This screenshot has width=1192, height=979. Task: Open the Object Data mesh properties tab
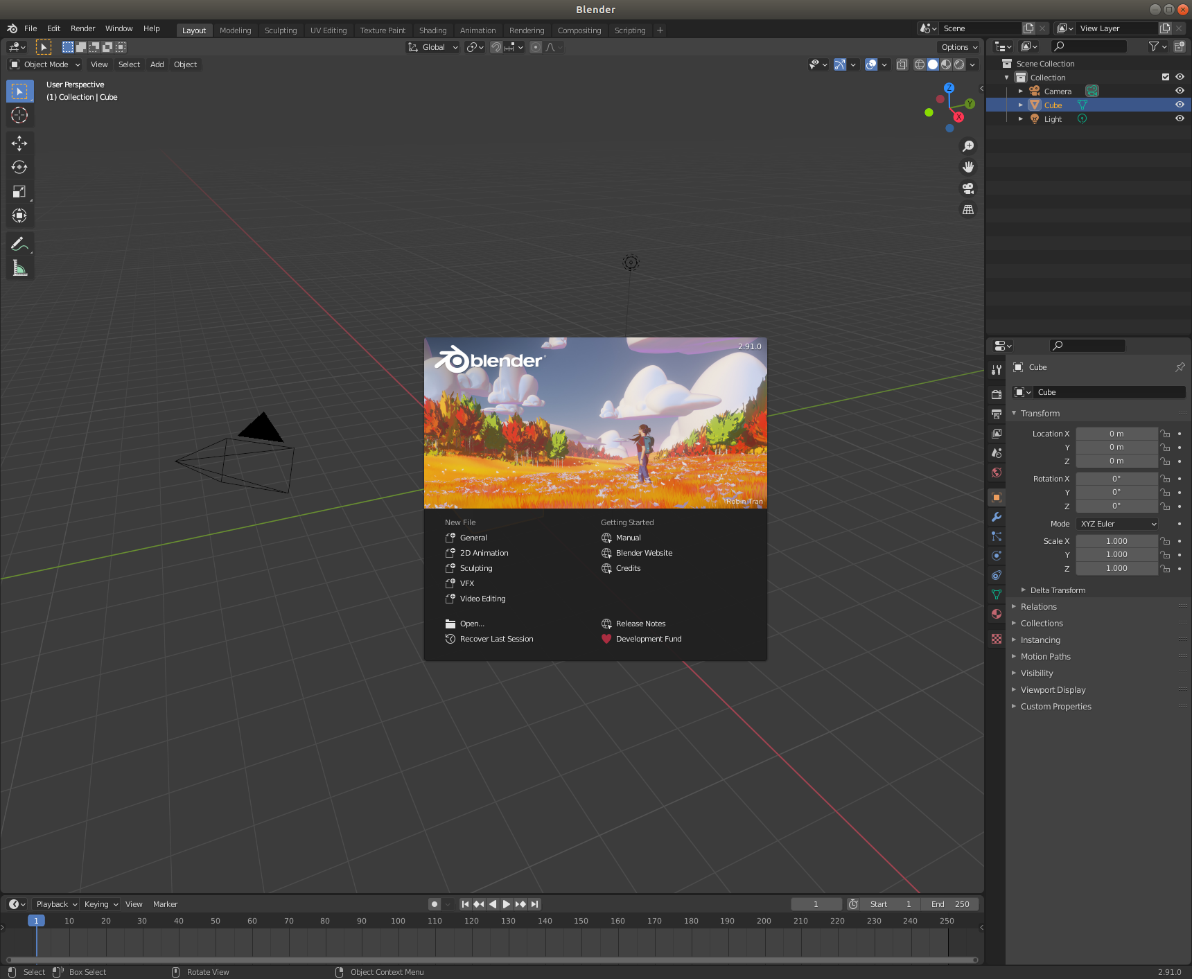pos(997,594)
